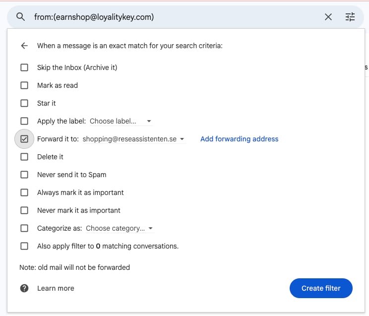Expand the forwarding address dropdown

pyautogui.click(x=134, y=139)
